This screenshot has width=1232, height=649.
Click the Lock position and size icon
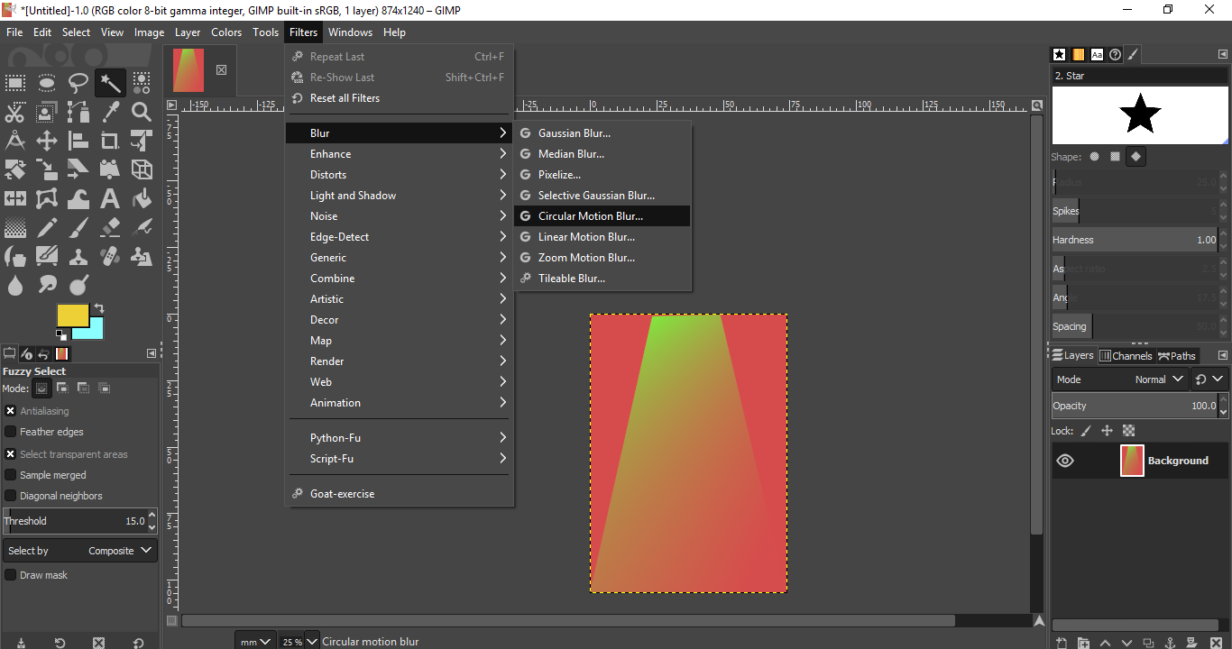tap(1107, 431)
